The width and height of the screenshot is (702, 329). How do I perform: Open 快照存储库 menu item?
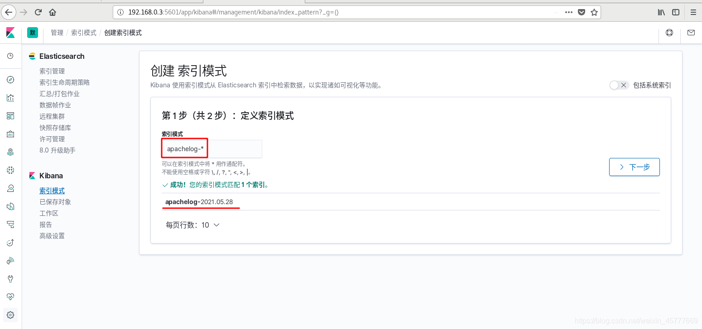[55, 128]
